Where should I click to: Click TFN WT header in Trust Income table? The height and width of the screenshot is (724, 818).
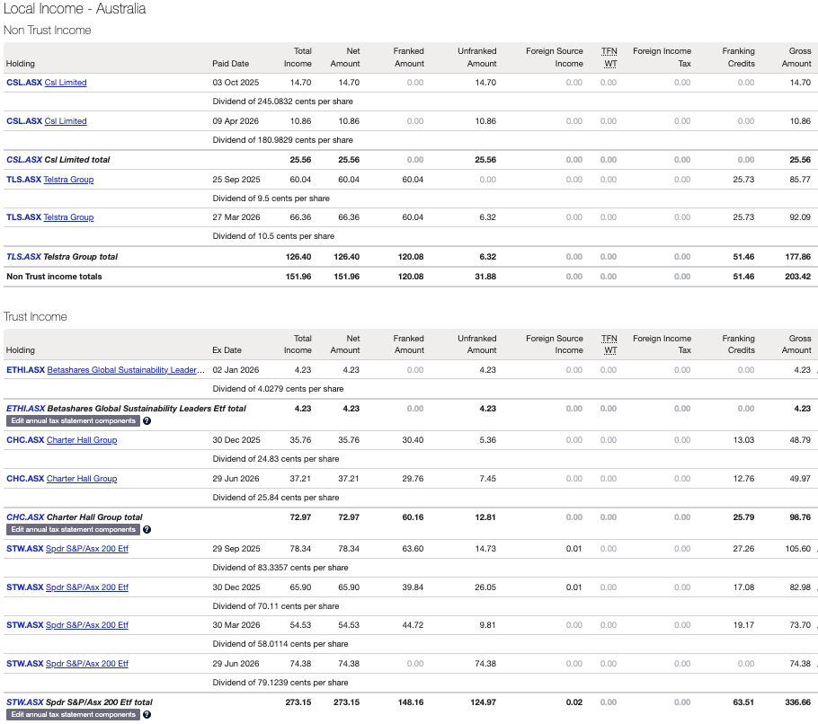609,345
